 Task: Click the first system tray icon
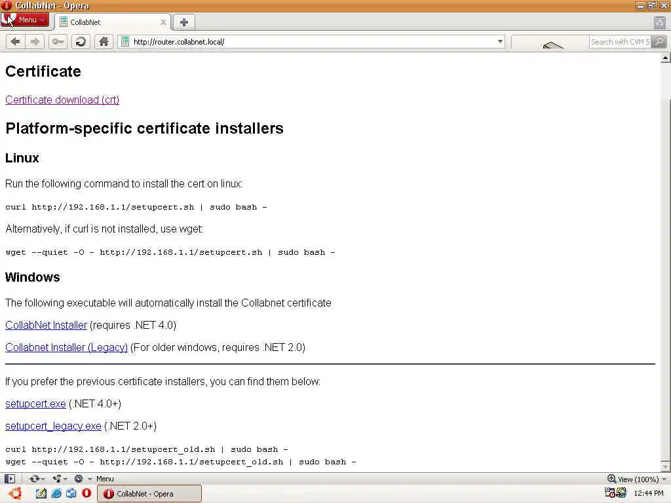(610, 493)
